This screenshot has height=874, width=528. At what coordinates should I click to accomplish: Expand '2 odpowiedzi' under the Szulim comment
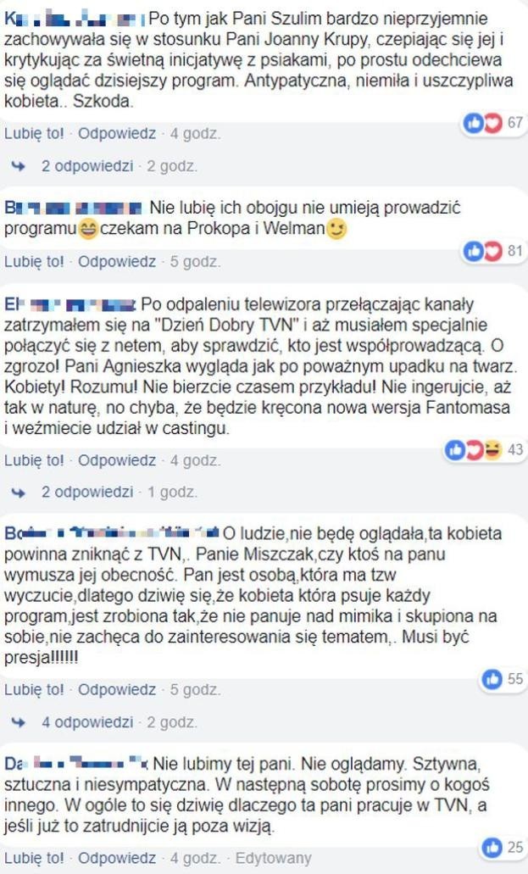click(87, 166)
